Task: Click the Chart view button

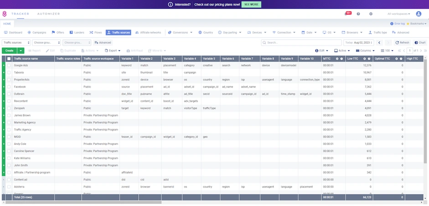Action: pyautogui.click(x=420, y=42)
